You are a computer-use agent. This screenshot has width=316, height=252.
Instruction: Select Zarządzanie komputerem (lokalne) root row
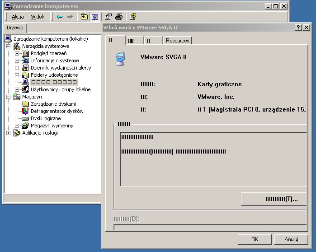tap(51, 39)
